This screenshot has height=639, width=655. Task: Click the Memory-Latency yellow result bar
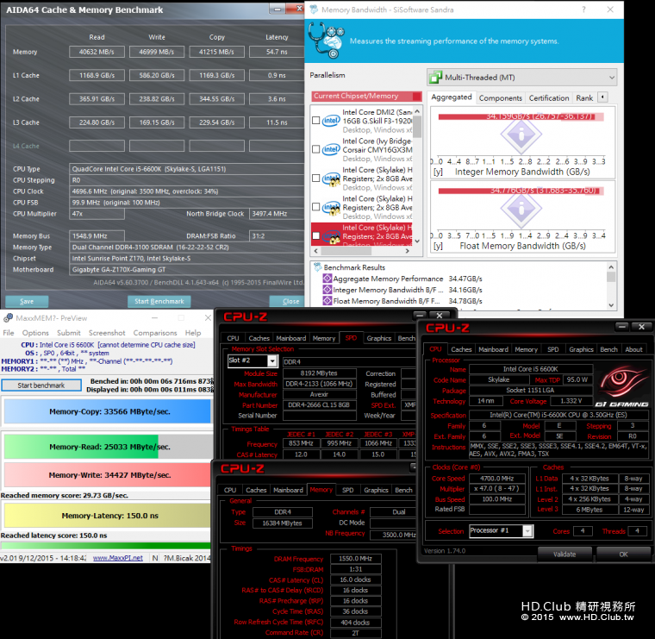[108, 516]
